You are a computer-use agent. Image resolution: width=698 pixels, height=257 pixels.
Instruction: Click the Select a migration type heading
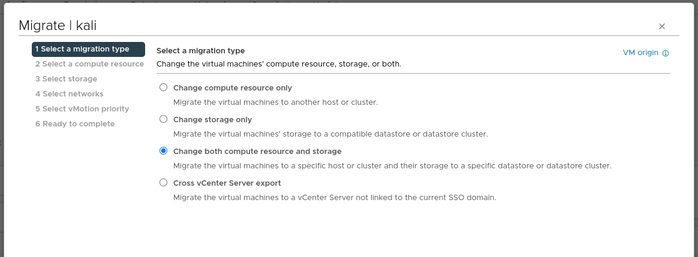pyautogui.click(x=200, y=51)
